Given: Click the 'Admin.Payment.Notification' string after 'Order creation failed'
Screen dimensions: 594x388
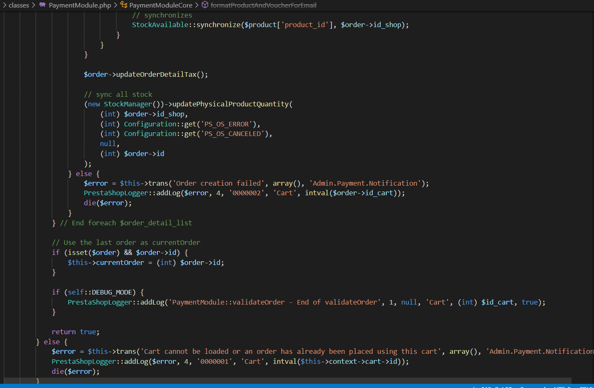Looking at the screenshot, I should tap(365, 183).
